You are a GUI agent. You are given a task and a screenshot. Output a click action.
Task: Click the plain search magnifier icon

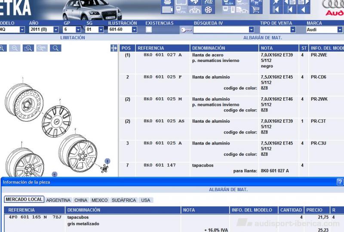point(55,48)
